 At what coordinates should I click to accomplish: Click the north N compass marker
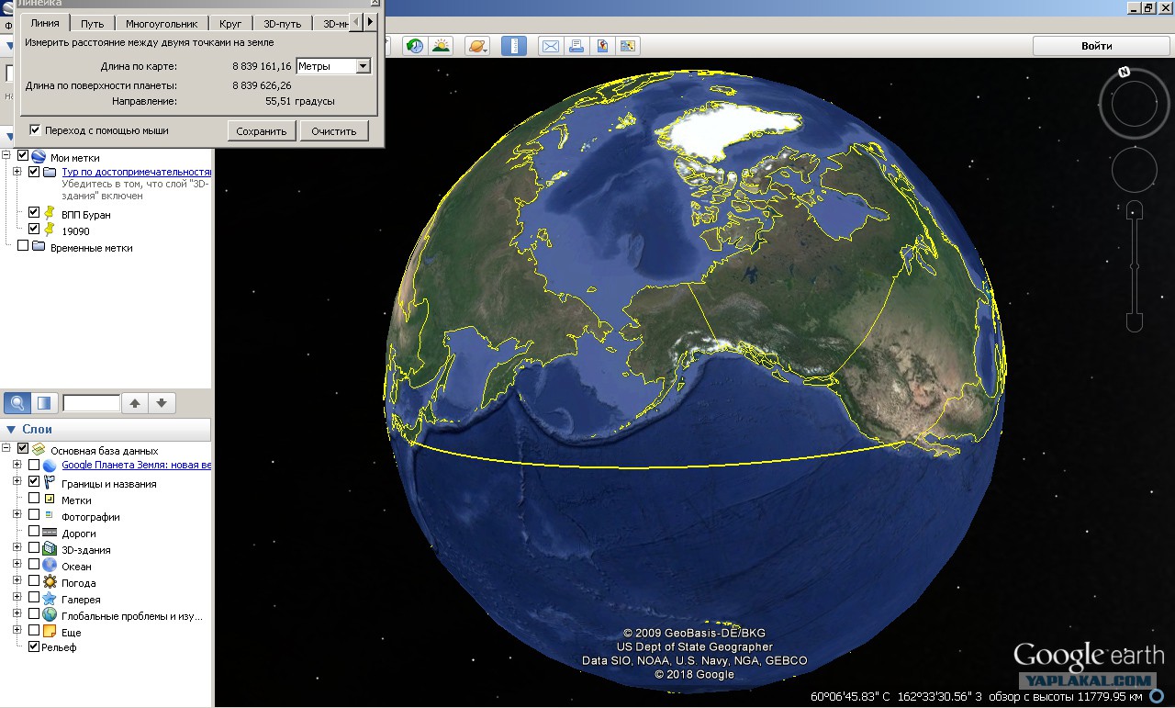tap(1124, 72)
